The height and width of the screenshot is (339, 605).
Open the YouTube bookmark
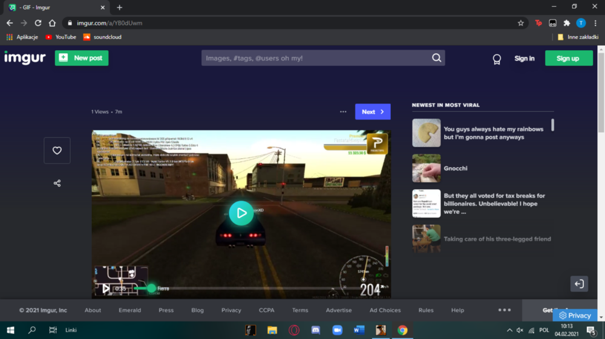[61, 37]
